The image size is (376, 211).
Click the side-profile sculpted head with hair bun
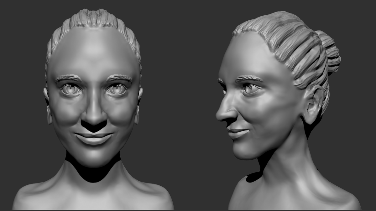288,111
